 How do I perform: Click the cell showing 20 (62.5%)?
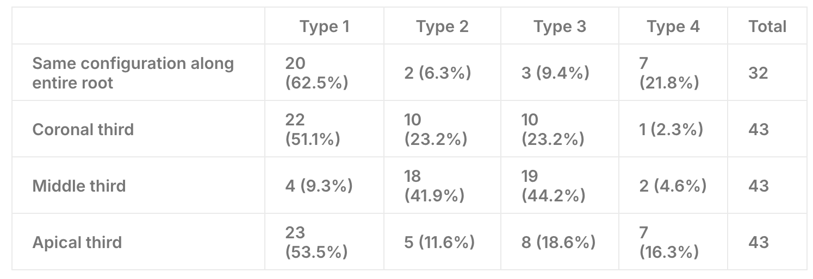[316, 73]
